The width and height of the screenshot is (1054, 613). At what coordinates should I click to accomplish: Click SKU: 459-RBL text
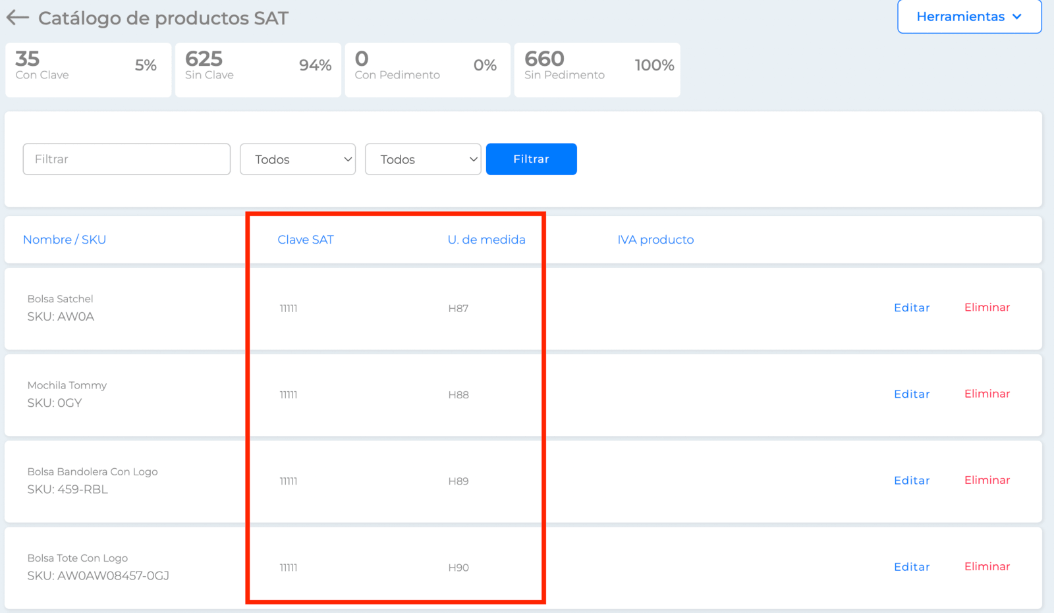point(67,489)
